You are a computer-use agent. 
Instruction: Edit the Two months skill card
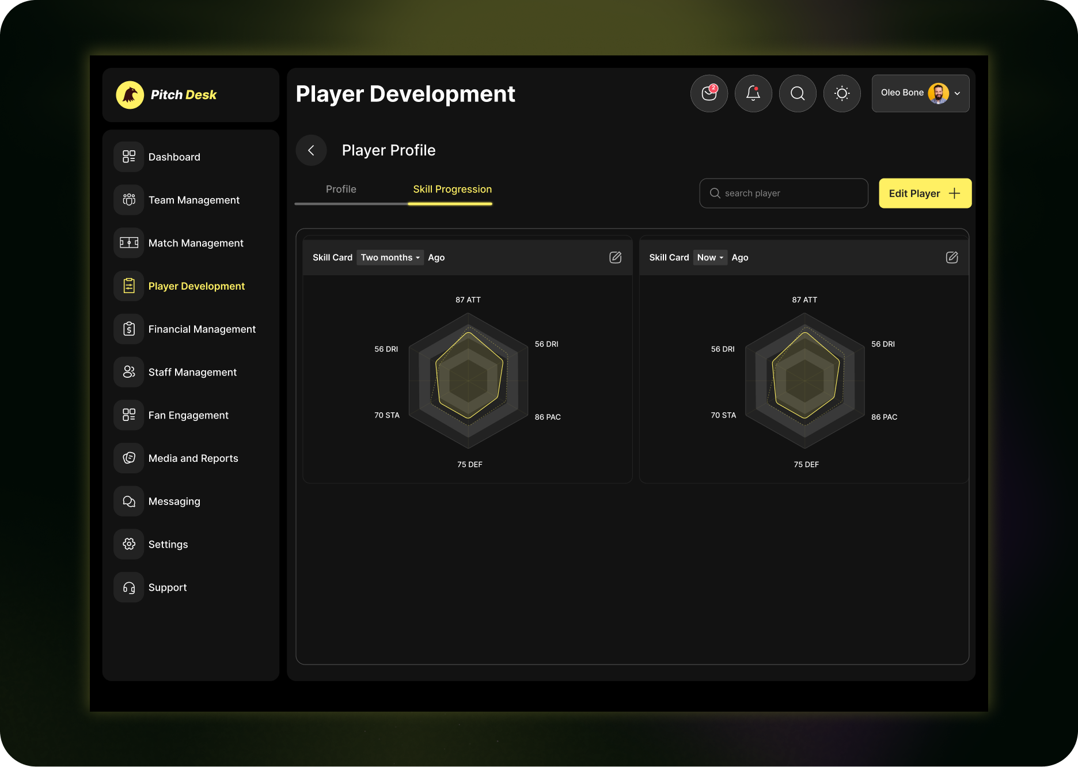(616, 257)
